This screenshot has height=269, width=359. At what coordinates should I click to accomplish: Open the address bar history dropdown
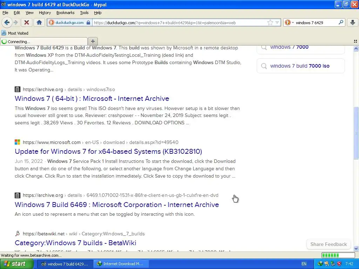[x=277, y=22]
